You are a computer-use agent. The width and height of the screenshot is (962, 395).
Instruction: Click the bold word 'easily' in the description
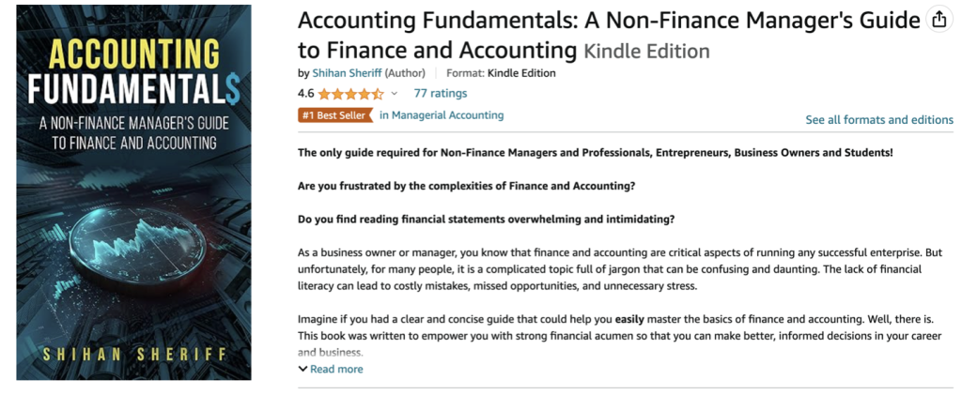[x=630, y=319]
